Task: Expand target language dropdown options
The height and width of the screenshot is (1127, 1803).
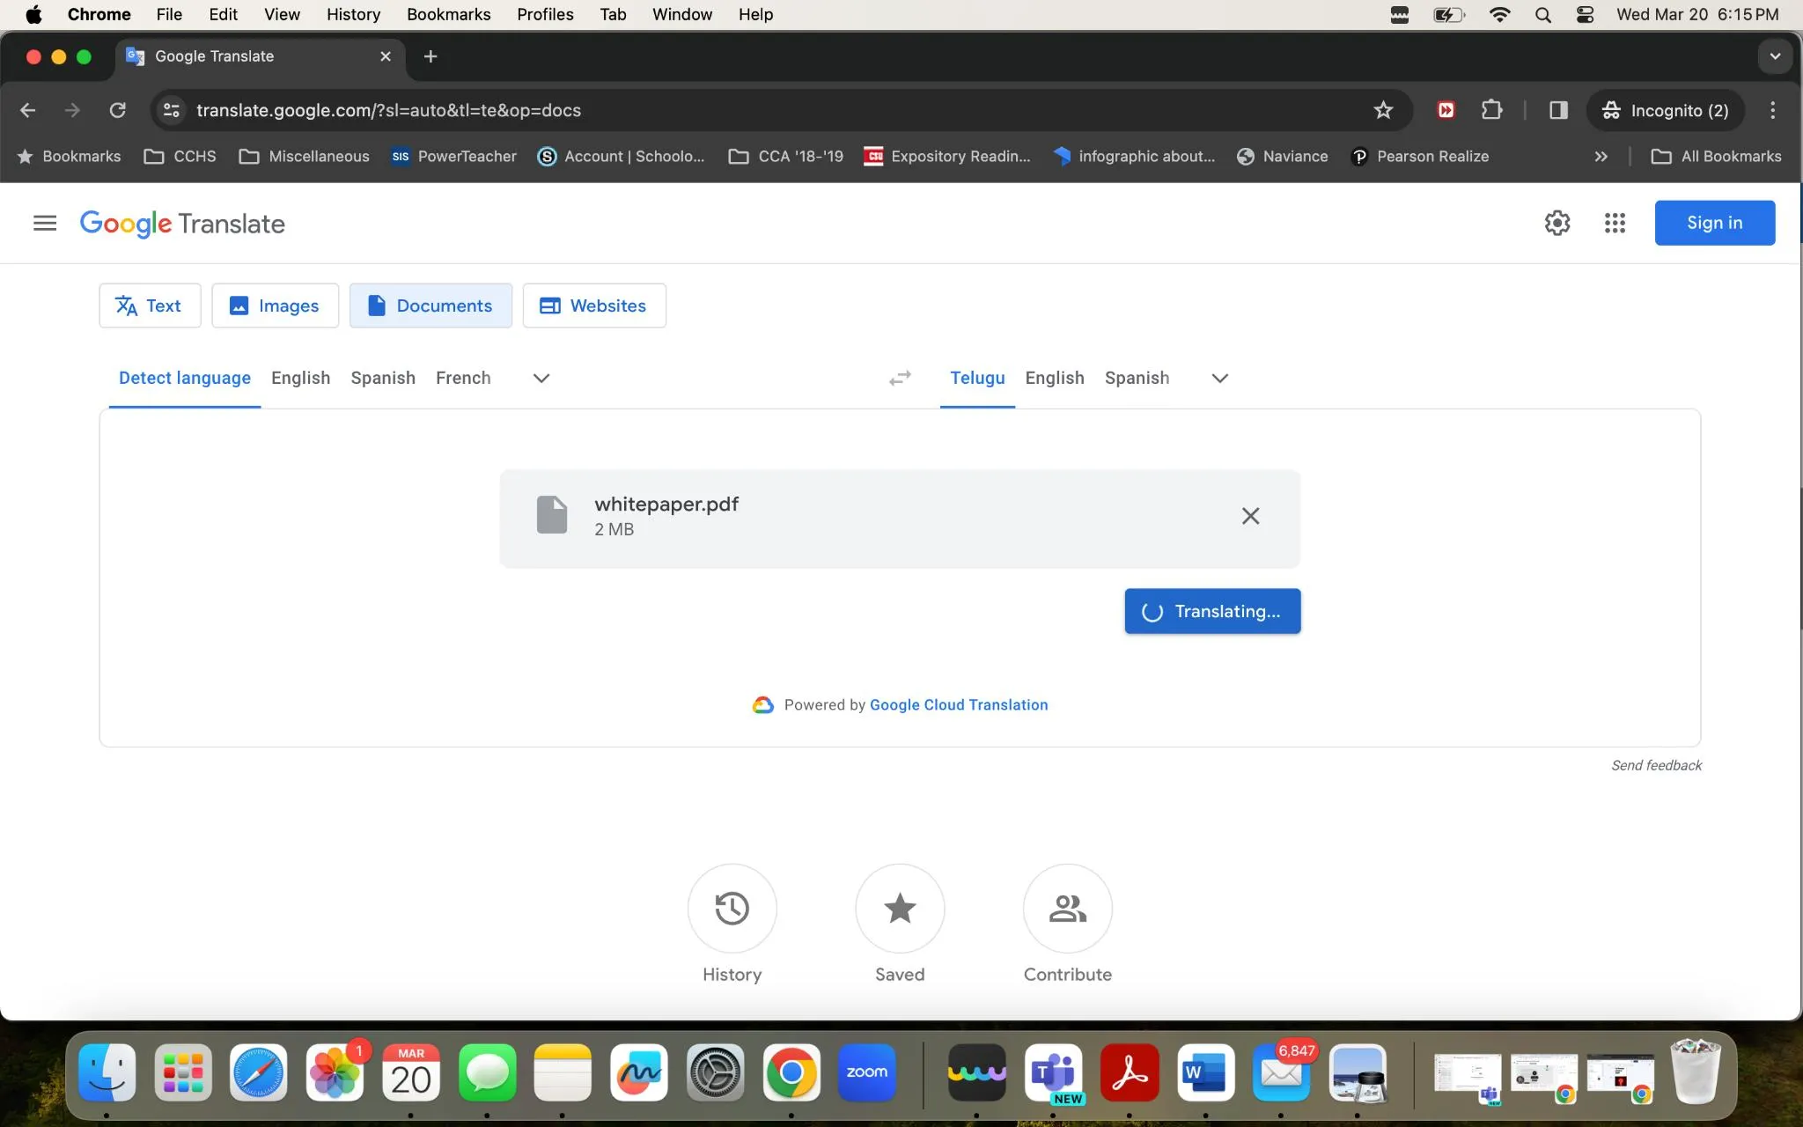Action: [1218, 378]
